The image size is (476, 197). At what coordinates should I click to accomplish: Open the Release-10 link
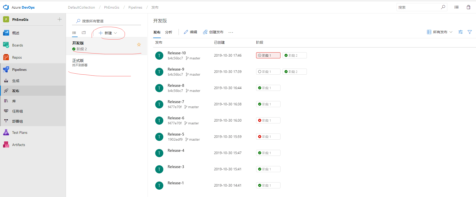click(x=177, y=53)
